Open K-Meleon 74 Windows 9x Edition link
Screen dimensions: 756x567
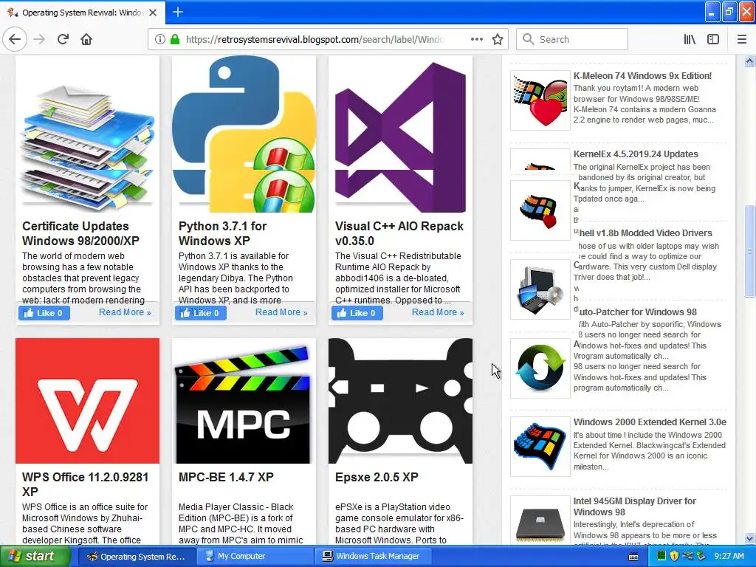[642, 76]
